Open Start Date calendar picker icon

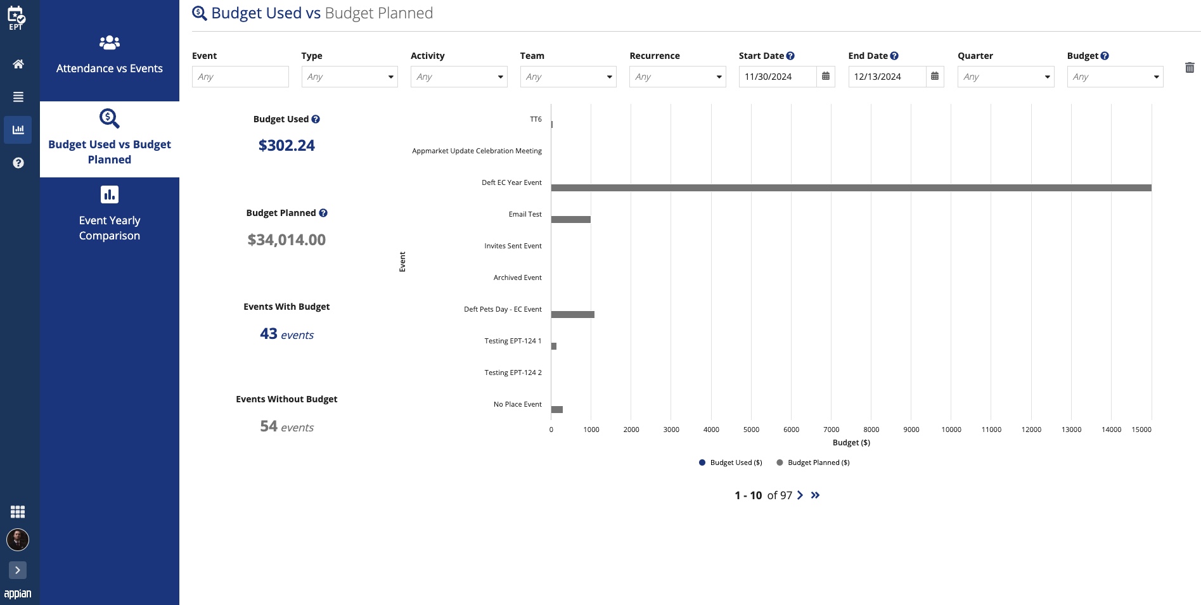(x=826, y=77)
